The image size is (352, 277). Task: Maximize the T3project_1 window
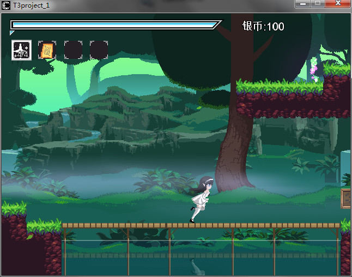(318, 4)
